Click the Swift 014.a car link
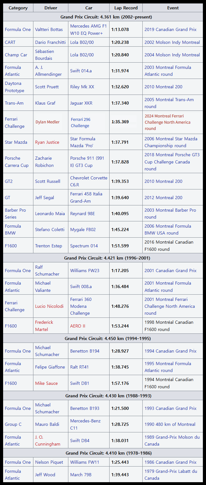Viewport: 206px width, 485px height. pos(81,71)
